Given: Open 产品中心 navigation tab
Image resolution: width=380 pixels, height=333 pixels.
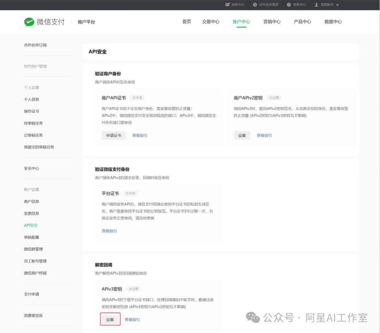Looking at the screenshot, I should [x=302, y=21].
